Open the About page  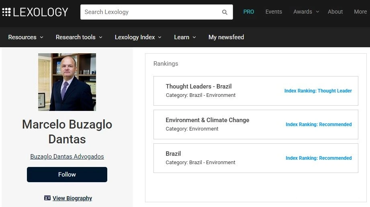pyautogui.click(x=335, y=12)
